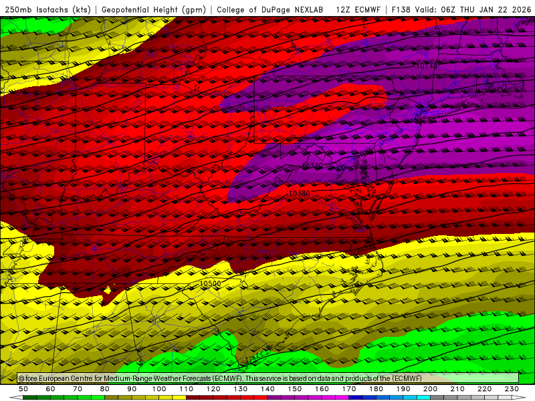
Task: Click the 'College of DuPage NEXLAB' header text
Action: pyautogui.click(x=270, y=9)
